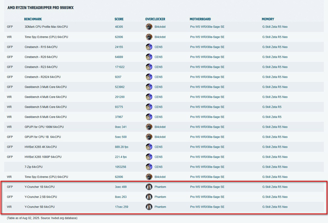Click the SCORE column header
The height and width of the screenshot is (223, 328).
119,19
